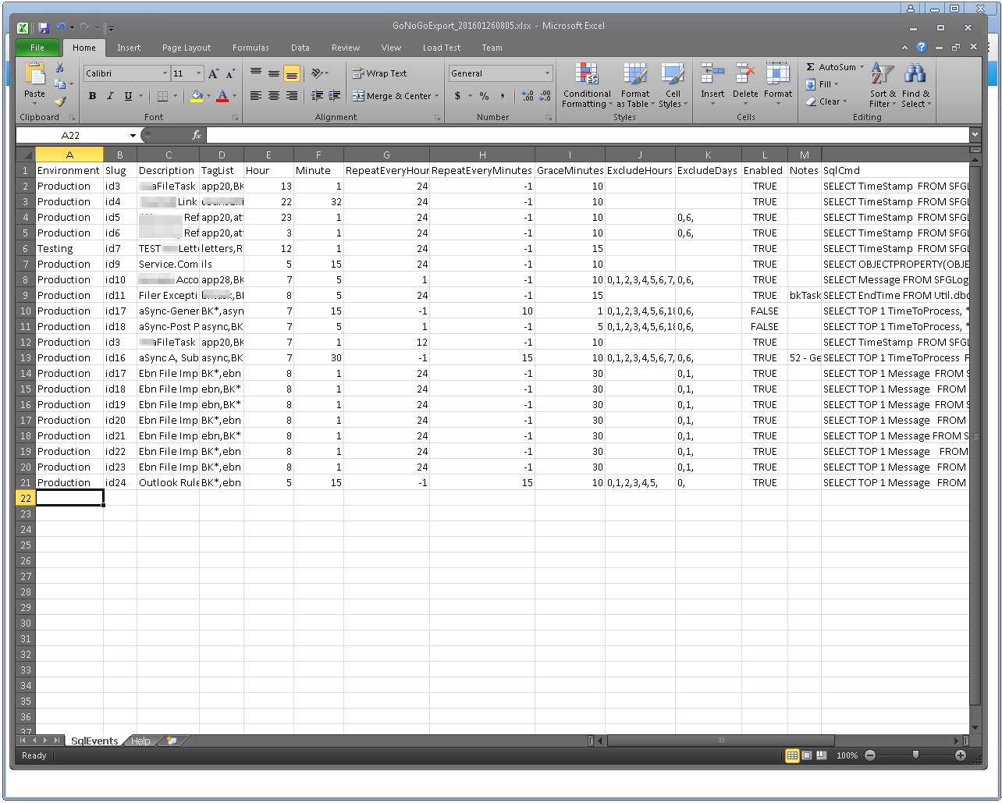Open Format as Table gallery
This screenshot has height=803, width=1002.
(x=634, y=86)
